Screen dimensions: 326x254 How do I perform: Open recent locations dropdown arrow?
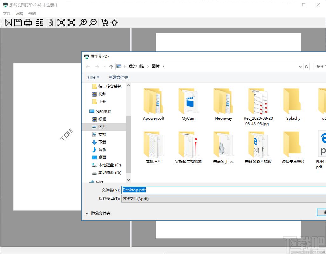tap(105, 67)
